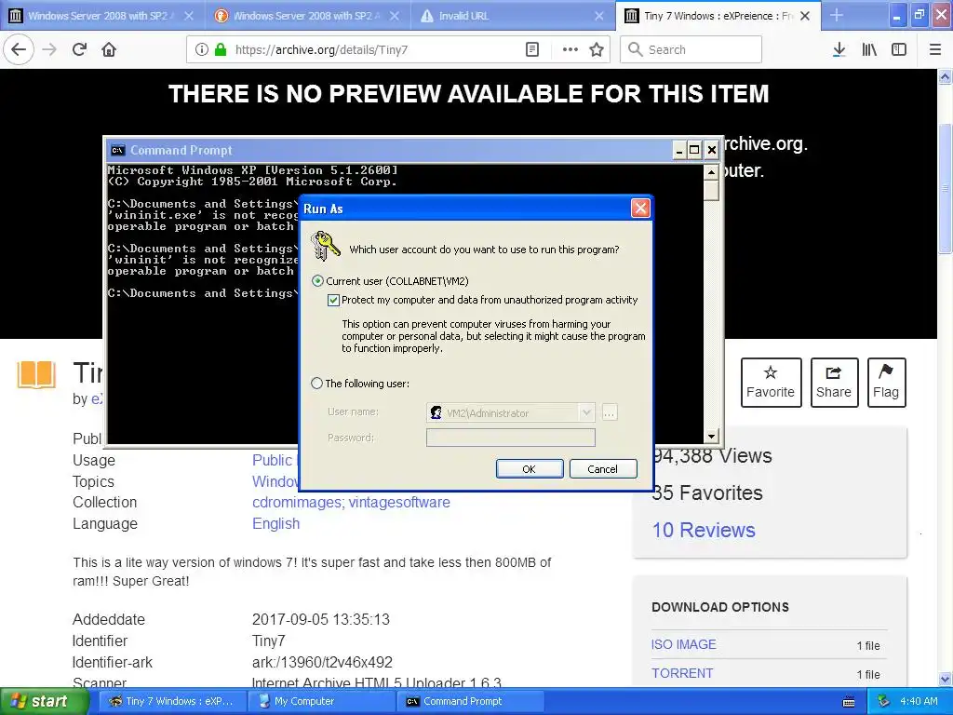Click the Firefox Search box
The image size is (953, 715).
[x=691, y=49]
